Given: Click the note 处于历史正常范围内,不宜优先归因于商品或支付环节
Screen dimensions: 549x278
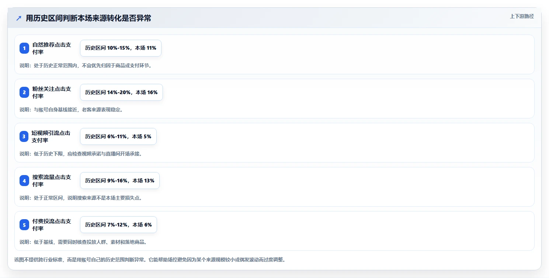Looking at the screenshot, I should [x=86, y=65].
